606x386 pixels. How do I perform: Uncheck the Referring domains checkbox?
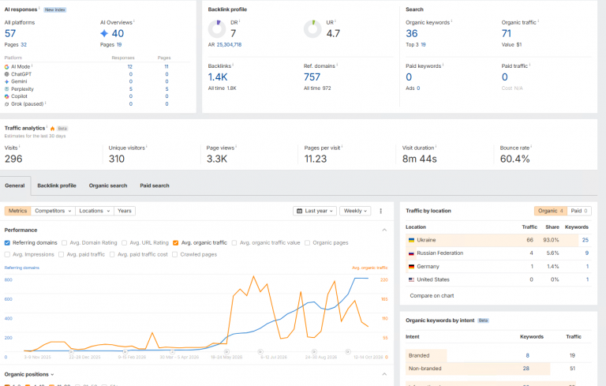tap(7, 243)
